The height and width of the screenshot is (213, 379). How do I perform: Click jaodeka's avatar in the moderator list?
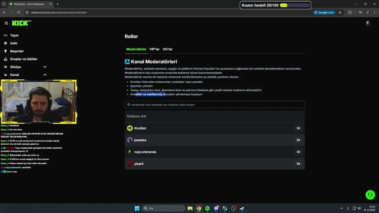[x=130, y=140]
